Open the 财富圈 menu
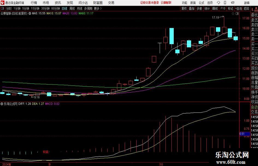This screenshot has width=258, height=166. click(x=98, y=3)
